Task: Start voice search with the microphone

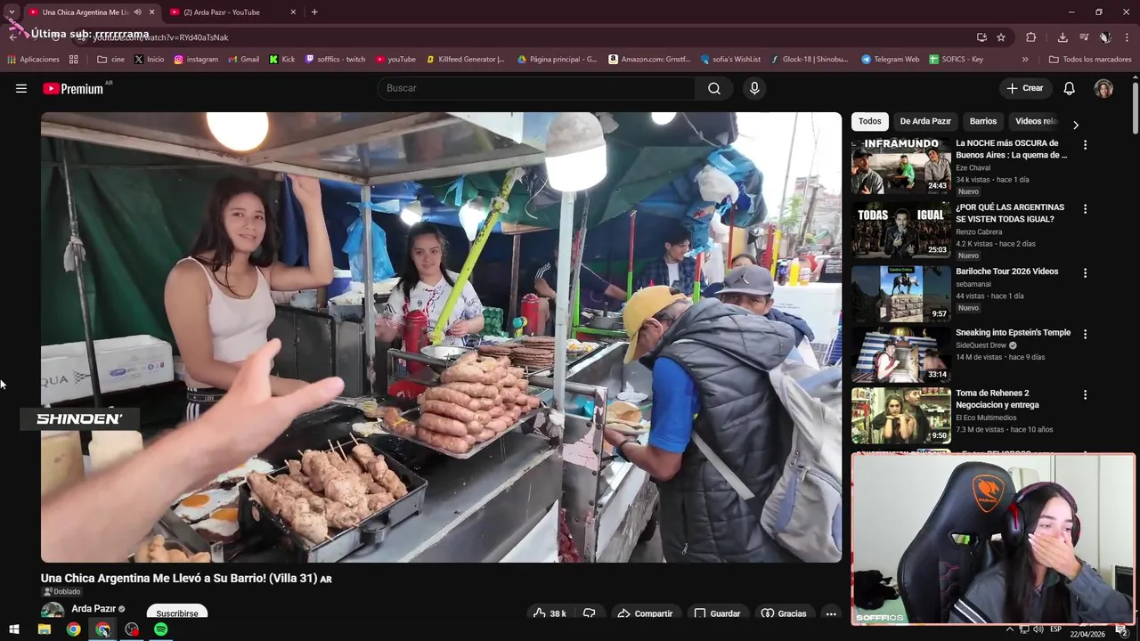Action: (754, 88)
